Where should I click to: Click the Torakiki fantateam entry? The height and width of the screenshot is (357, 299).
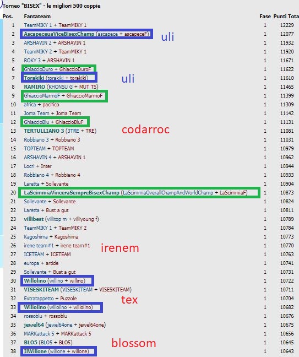(x=34, y=78)
